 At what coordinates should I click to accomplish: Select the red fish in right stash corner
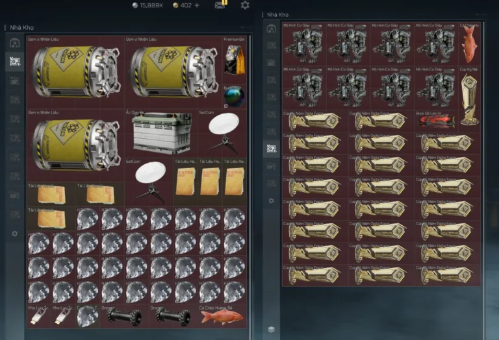pos(469,44)
